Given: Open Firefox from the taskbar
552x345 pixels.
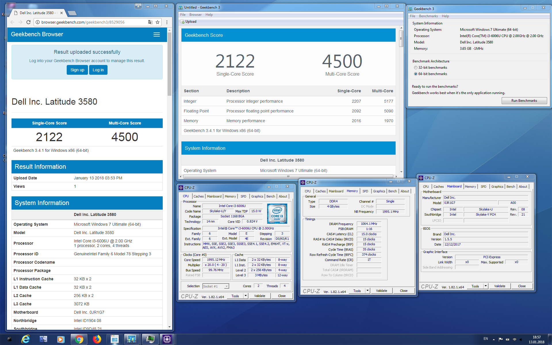Looking at the screenshot, I should point(97,339).
